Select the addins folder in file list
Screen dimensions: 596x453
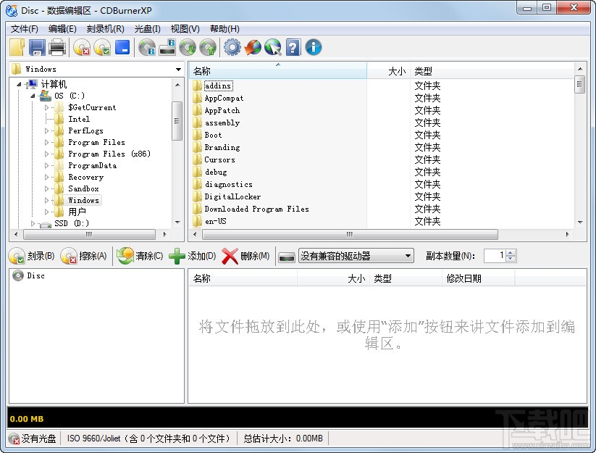(x=218, y=86)
